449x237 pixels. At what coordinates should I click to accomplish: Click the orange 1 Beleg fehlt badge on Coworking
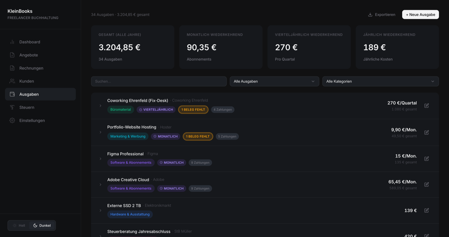click(193, 109)
